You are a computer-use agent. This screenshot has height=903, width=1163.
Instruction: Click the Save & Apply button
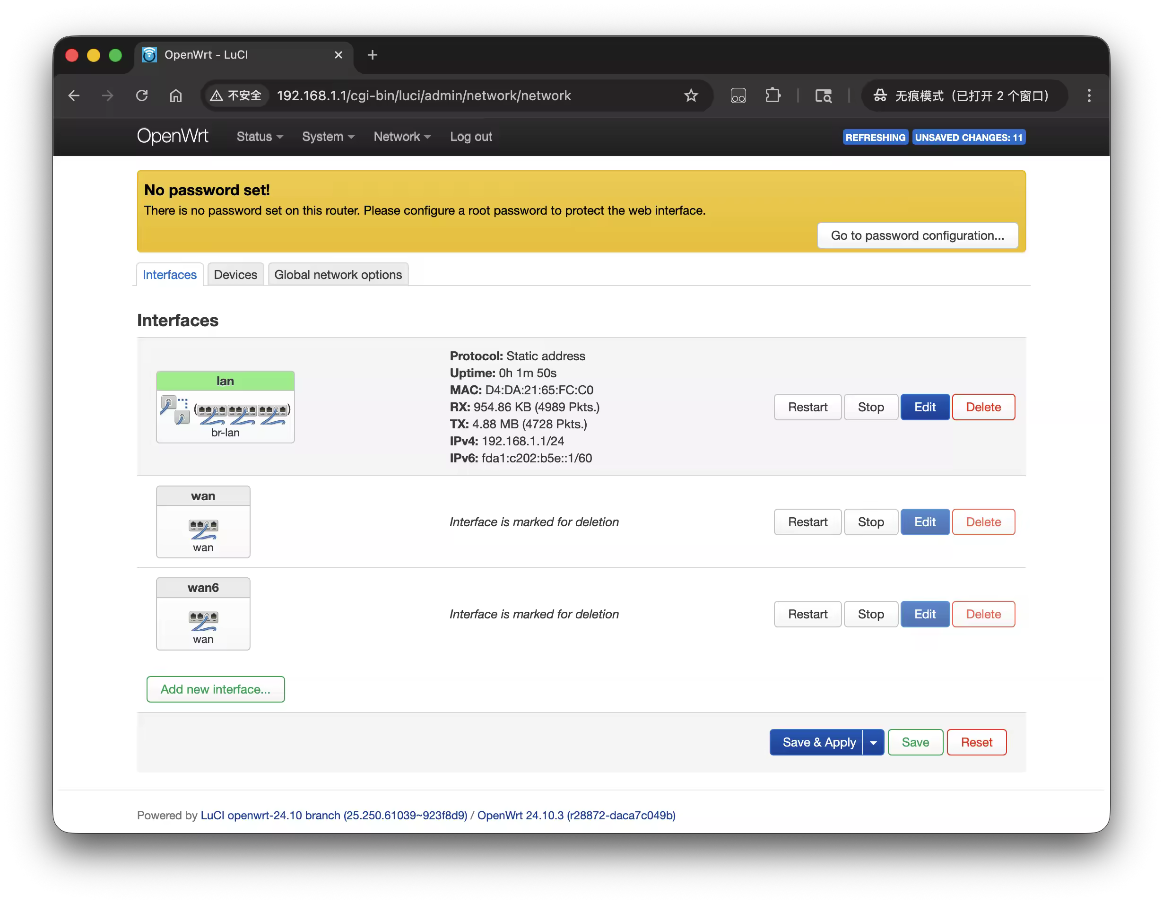pyautogui.click(x=816, y=743)
